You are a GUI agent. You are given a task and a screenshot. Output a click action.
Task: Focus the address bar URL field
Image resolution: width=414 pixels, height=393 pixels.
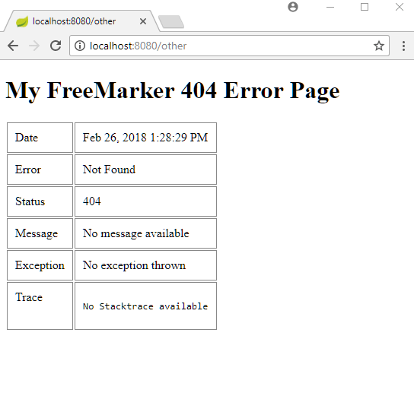pyautogui.click(x=229, y=46)
